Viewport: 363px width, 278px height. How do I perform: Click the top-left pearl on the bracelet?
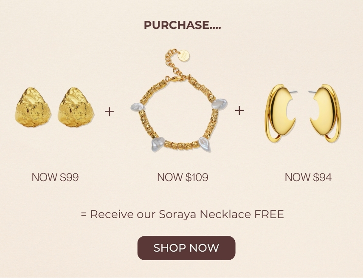pos(138,107)
